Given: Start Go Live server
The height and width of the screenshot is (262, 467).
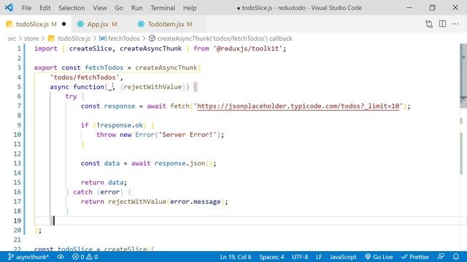Looking at the screenshot, I should point(379,257).
